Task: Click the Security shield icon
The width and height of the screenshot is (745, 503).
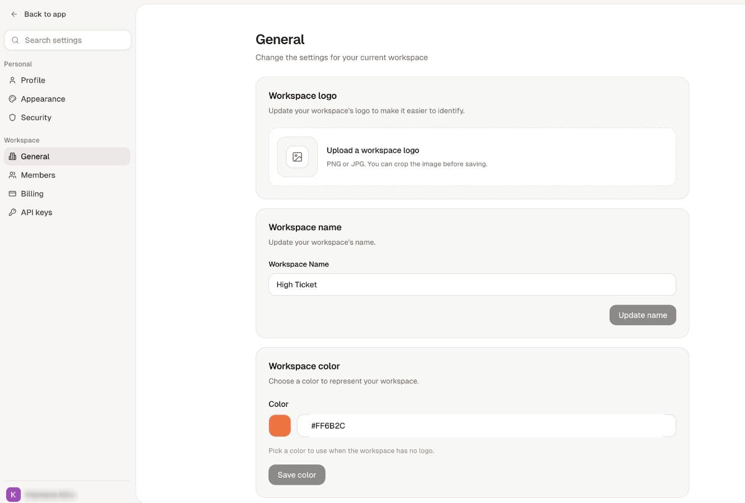Action: click(12, 117)
